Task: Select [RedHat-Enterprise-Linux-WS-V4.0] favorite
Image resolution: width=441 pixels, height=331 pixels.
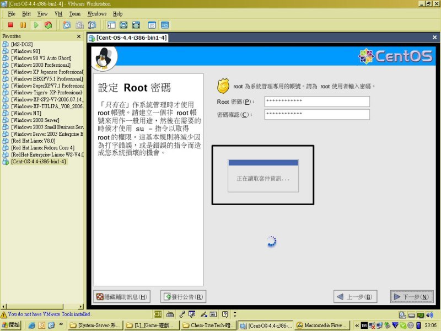Action: (x=47, y=155)
